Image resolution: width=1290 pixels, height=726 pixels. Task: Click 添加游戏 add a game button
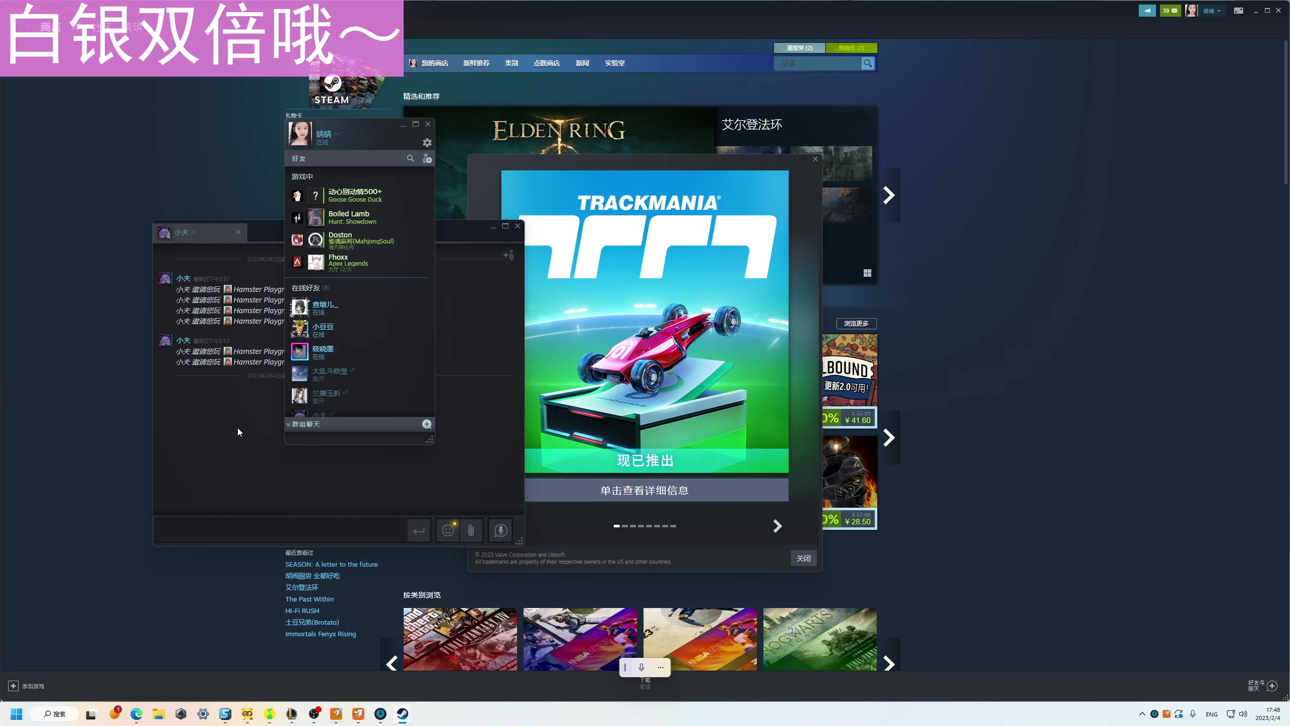(x=26, y=686)
